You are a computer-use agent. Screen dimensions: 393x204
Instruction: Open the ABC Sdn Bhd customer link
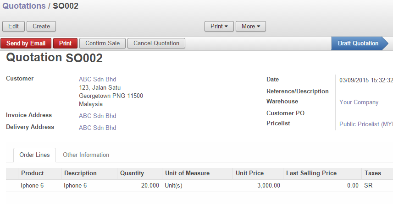point(97,79)
